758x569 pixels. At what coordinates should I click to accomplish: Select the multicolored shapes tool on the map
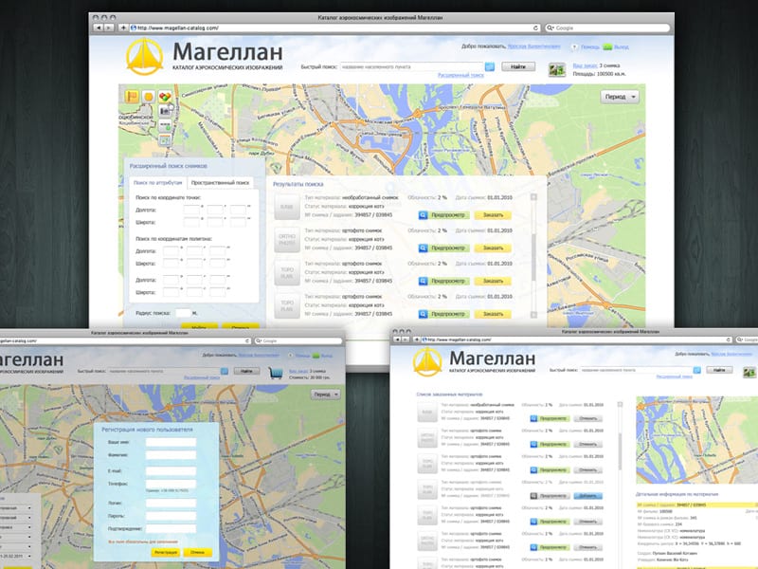(x=165, y=97)
